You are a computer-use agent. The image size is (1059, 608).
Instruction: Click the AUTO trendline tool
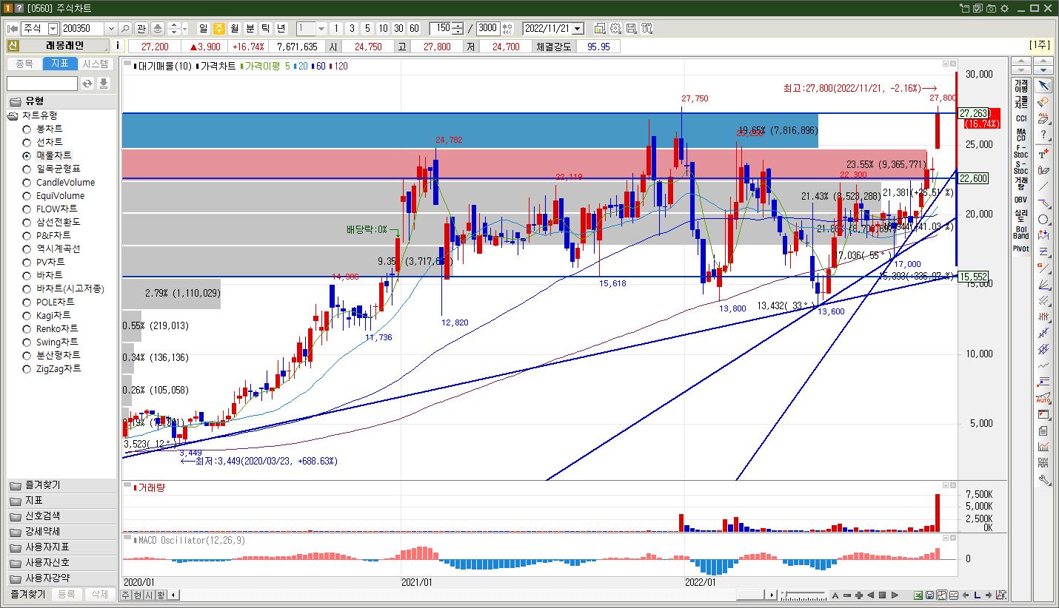pos(1043,399)
